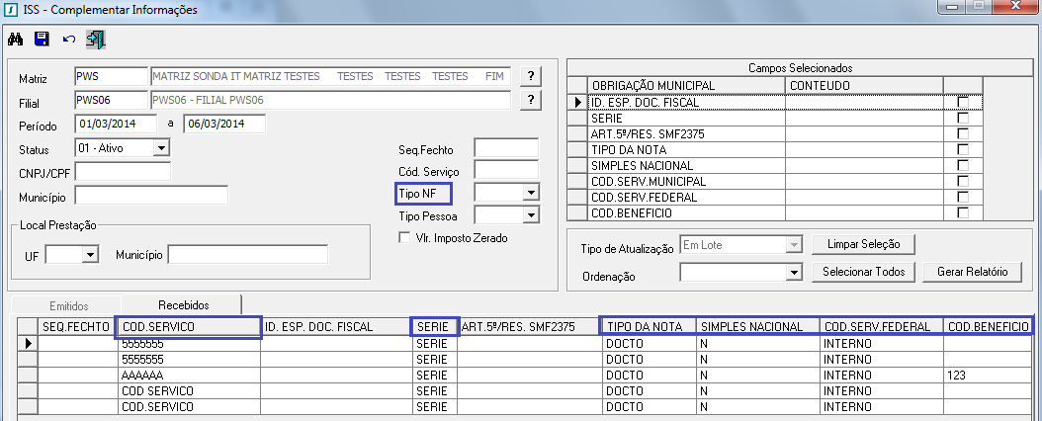The width and height of the screenshot is (1042, 421).
Task: Enable the Vlr. Imposto Zerado checkbox
Action: coord(403,237)
